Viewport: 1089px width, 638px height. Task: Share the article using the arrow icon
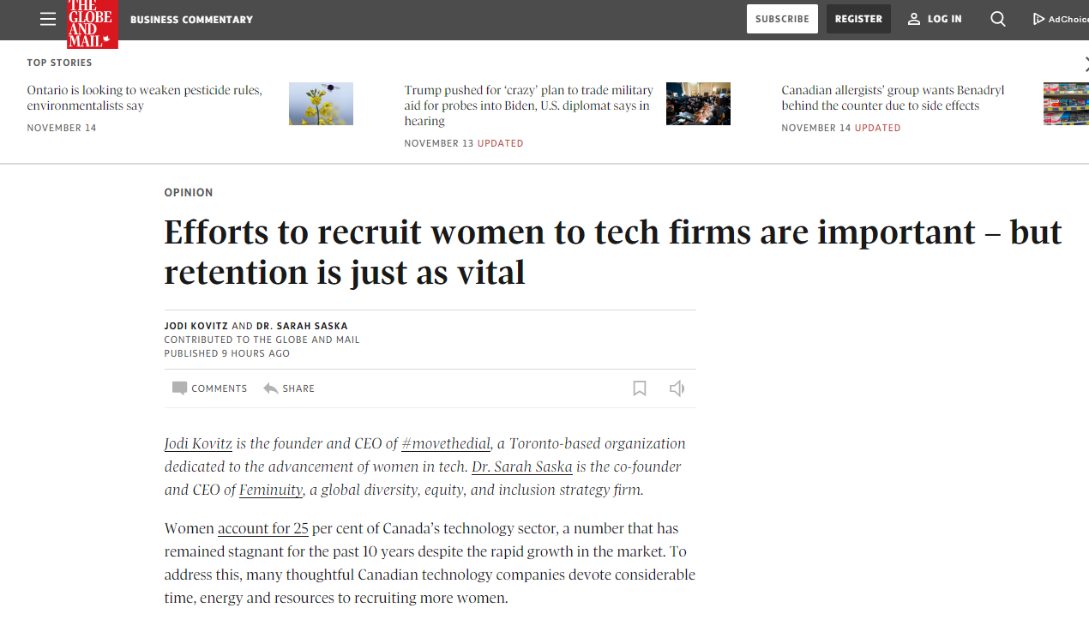pyautogui.click(x=268, y=388)
